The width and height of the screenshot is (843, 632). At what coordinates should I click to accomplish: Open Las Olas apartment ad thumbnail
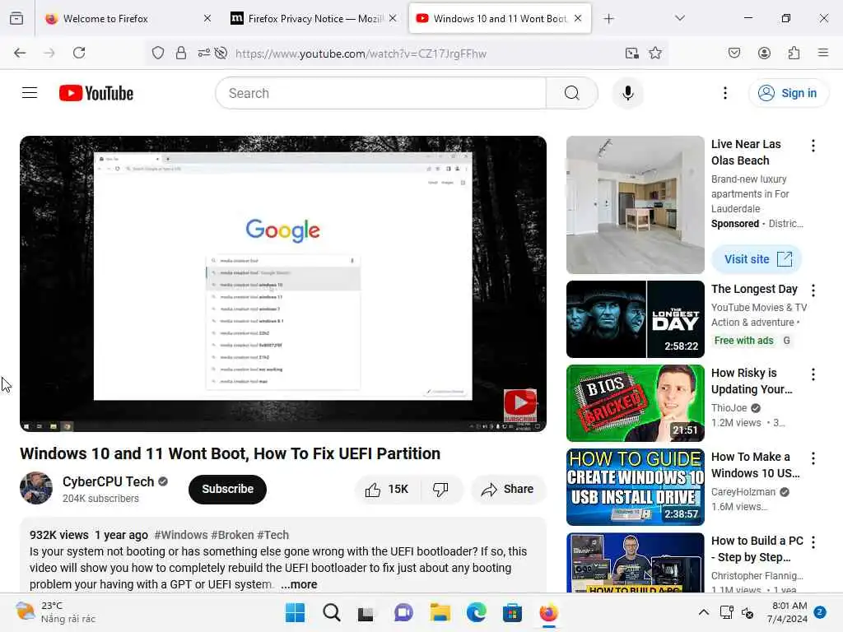635,205
